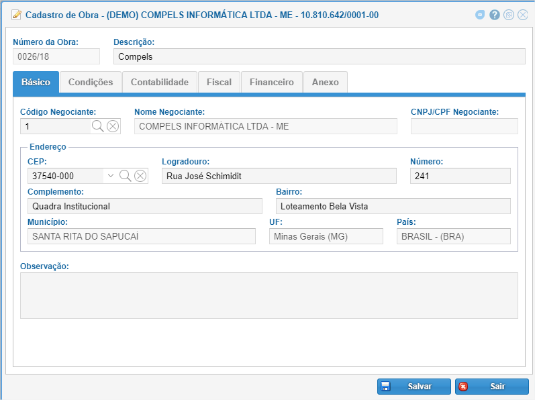This screenshot has height=400, width=535.
Task: Open the Contabilidade tab
Action: pyautogui.click(x=160, y=82)
